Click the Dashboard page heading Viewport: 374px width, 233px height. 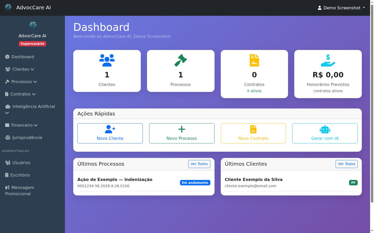click(101, 27)
